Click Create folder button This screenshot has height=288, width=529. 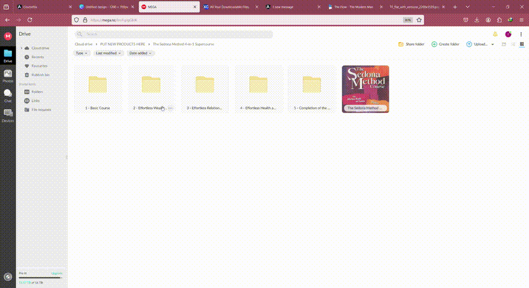tap(445, 44)
